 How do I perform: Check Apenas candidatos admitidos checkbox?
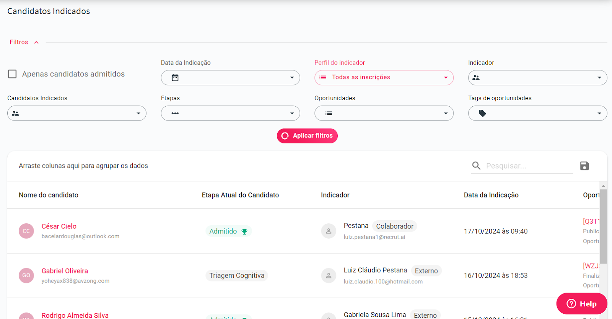[12, 74]
